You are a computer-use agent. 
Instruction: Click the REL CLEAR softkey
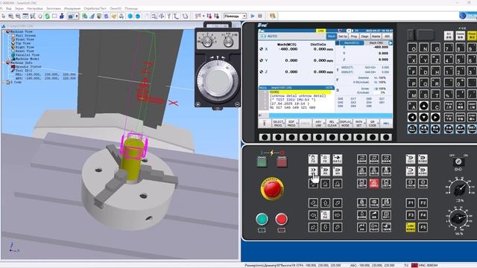[x=332, y=124]
